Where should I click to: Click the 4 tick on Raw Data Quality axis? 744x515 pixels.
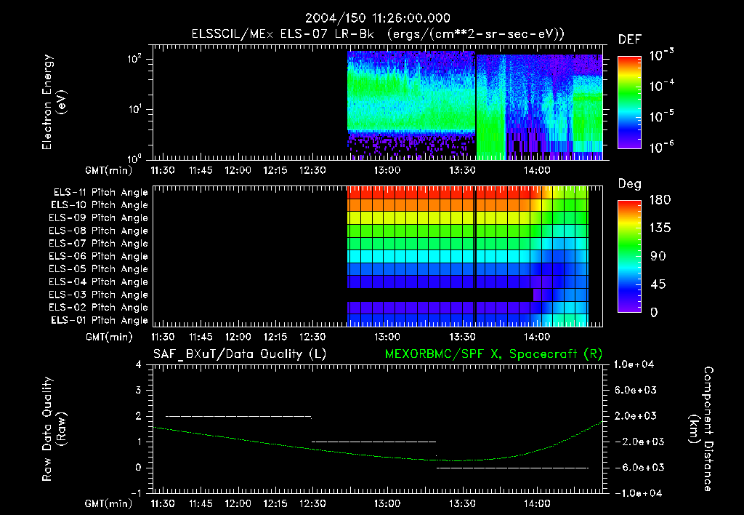point(139,364)
